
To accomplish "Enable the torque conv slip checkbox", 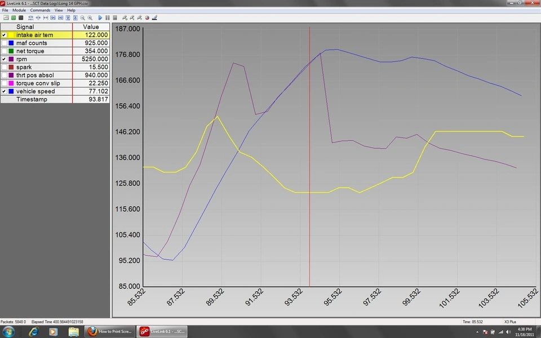I will (4, 83).
